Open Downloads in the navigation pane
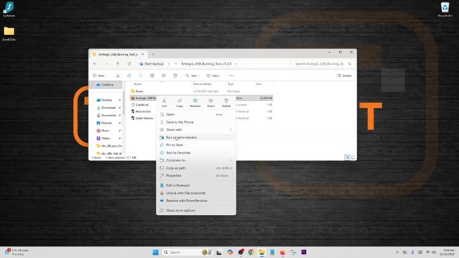The height and width of the screenshot is (258, 459). [x=107, y=108]
